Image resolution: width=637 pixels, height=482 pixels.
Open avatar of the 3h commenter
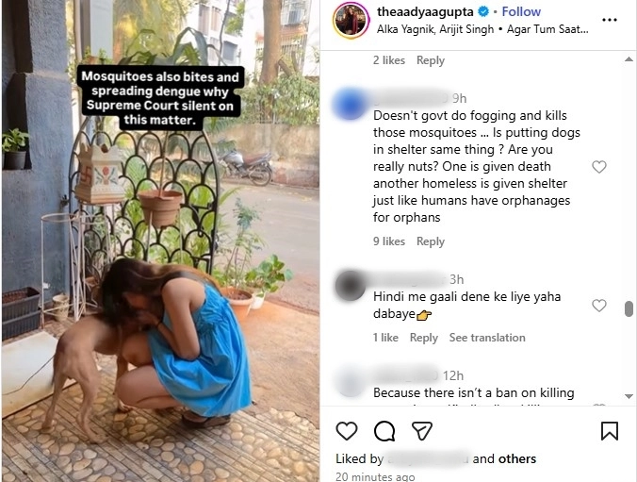(x=351, y=285)
